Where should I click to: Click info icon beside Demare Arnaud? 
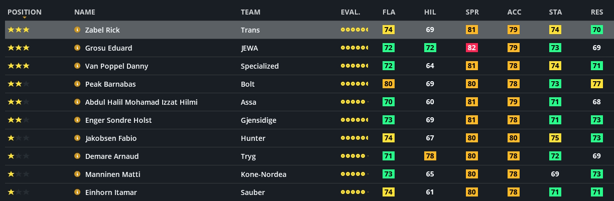77,156
